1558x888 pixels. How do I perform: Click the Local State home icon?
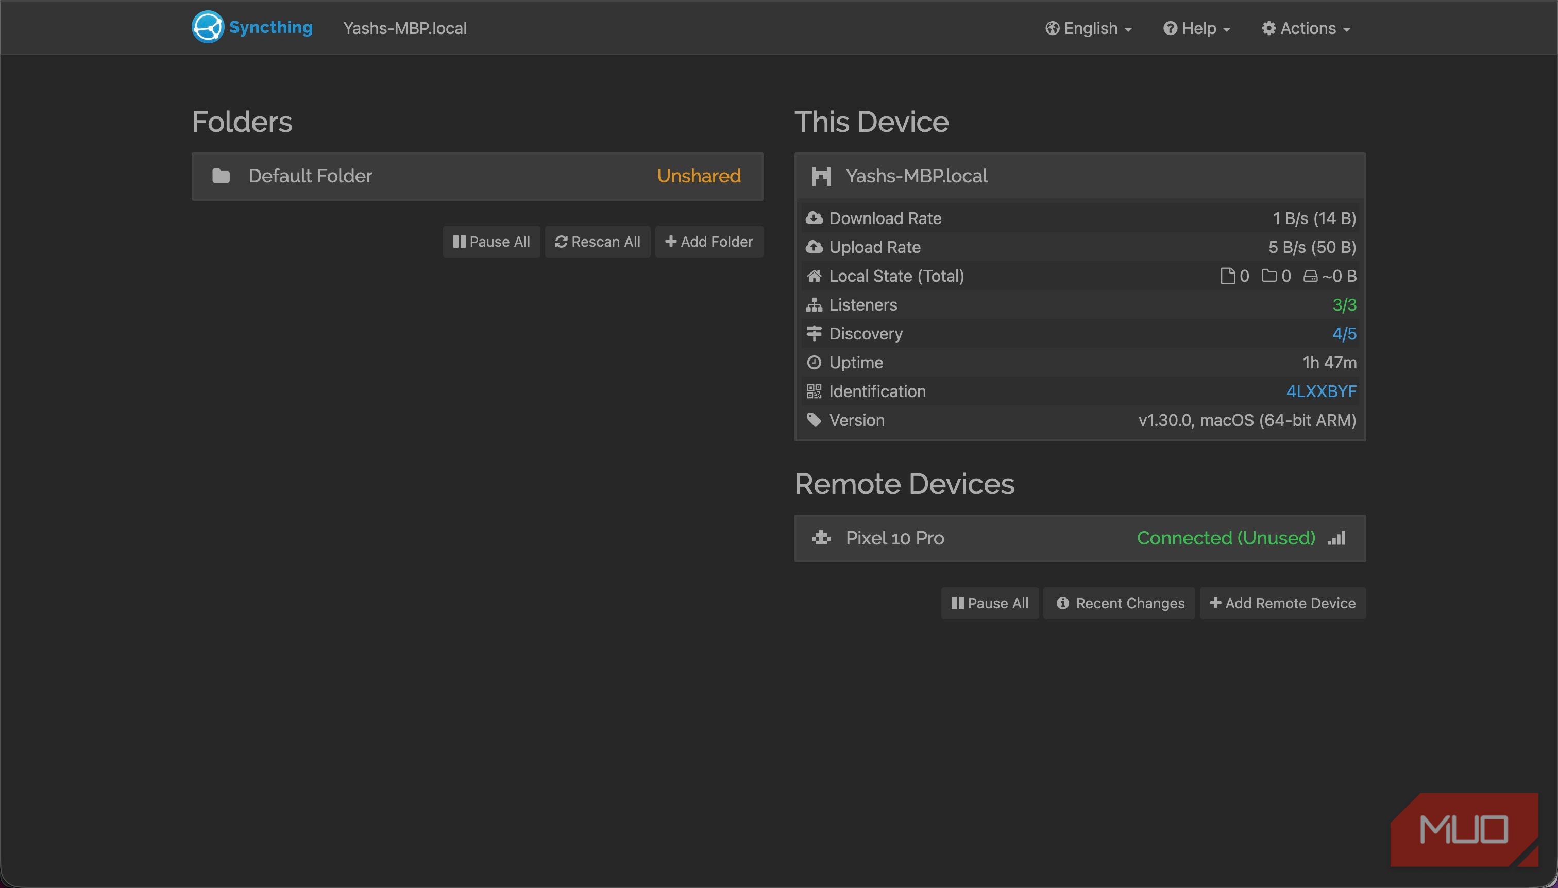click(814, 276)
